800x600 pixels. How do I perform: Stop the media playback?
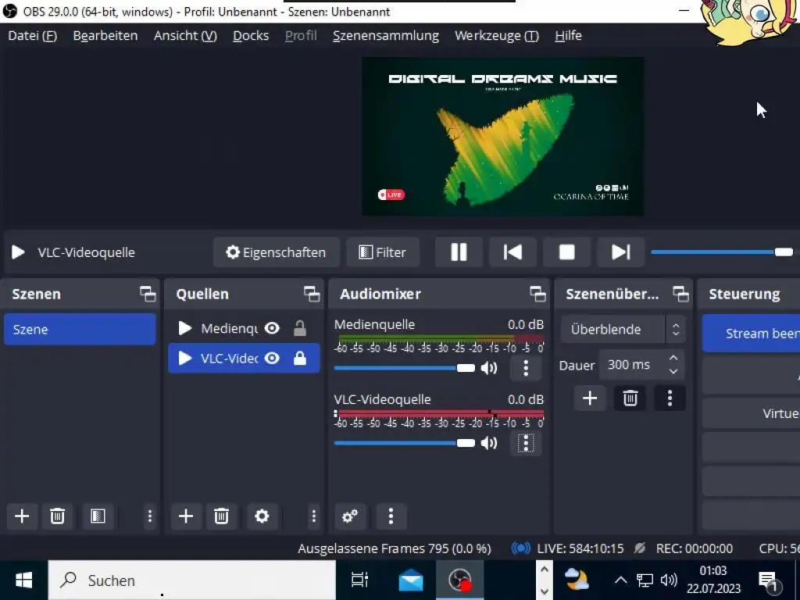pos(567,252)
